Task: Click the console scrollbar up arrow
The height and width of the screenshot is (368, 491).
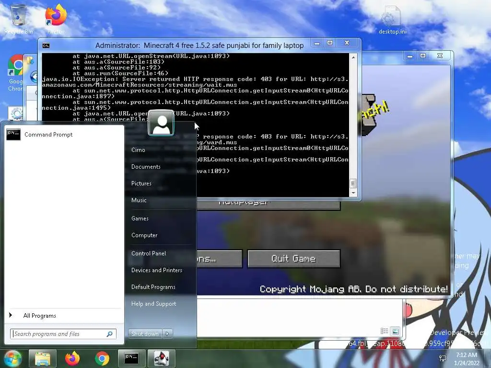Action: pos(353,57)
